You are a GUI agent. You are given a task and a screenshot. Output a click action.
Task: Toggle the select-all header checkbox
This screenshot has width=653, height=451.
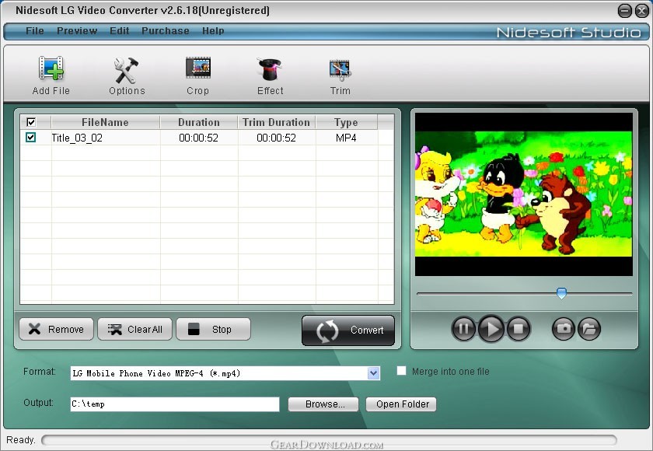31,122
